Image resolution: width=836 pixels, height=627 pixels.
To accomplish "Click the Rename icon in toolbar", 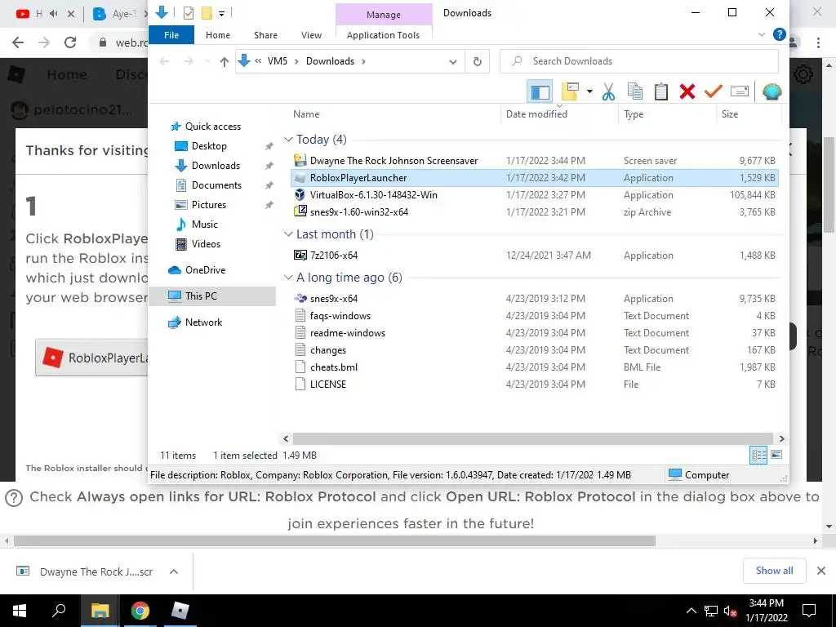I will (x=740, y=91).
